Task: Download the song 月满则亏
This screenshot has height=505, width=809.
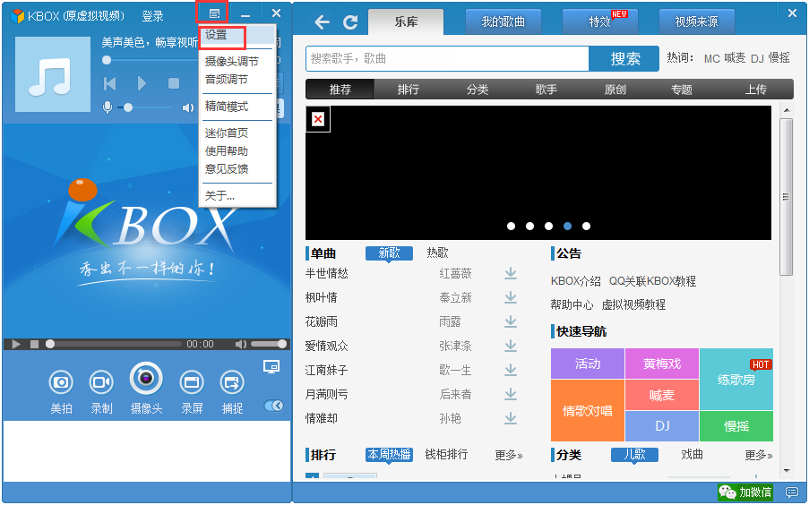Action: point(511,394)
